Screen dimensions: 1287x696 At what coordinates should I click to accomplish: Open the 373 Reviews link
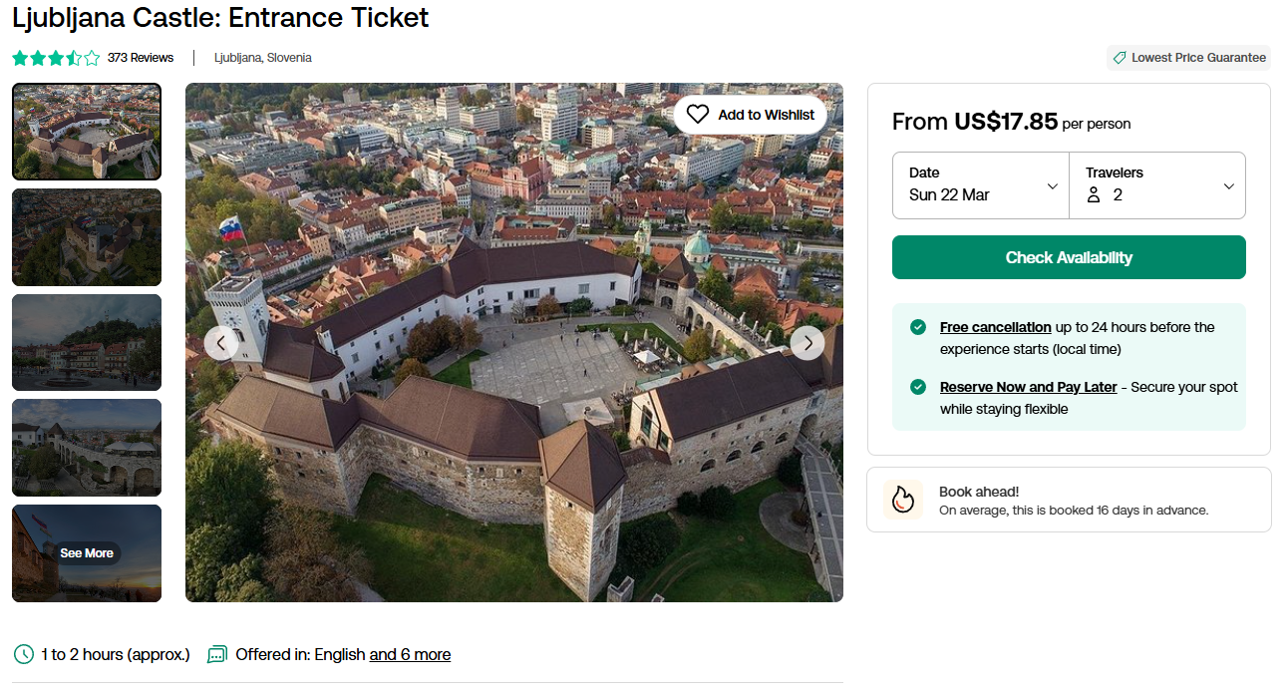coord(141,58)
